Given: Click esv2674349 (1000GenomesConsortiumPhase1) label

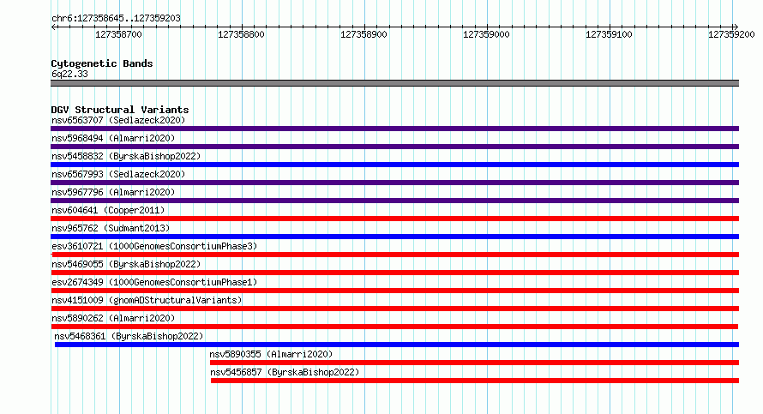Looking at the screenshot, I should 154,282.
